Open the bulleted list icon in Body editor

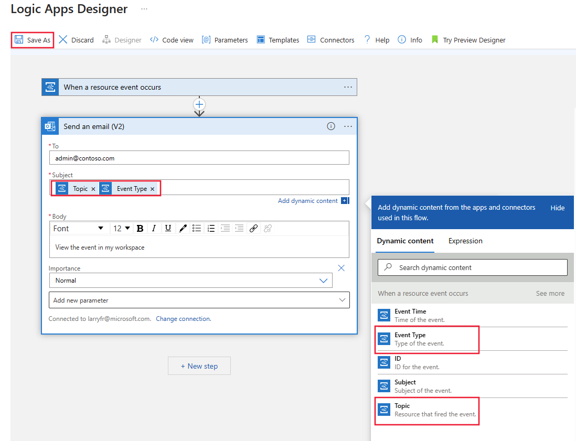tap(197, 228)
